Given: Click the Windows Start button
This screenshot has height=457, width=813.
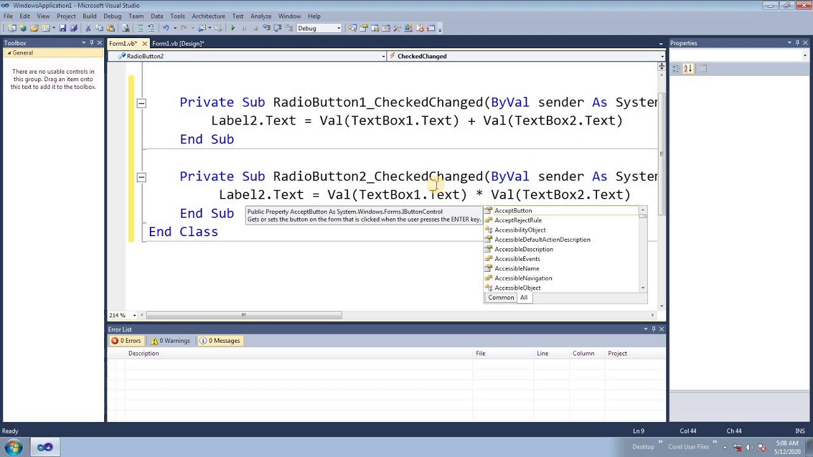Looking at the screenshot, I should [x=13, y=447].
